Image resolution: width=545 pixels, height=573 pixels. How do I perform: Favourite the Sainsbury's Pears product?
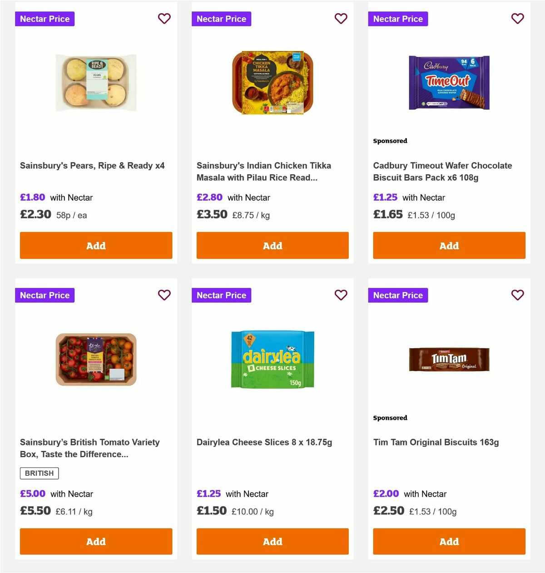tap(164, 19)
